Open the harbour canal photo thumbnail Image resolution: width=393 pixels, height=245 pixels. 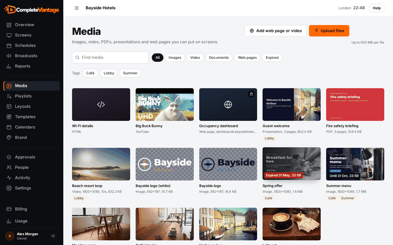coord(228,224)
